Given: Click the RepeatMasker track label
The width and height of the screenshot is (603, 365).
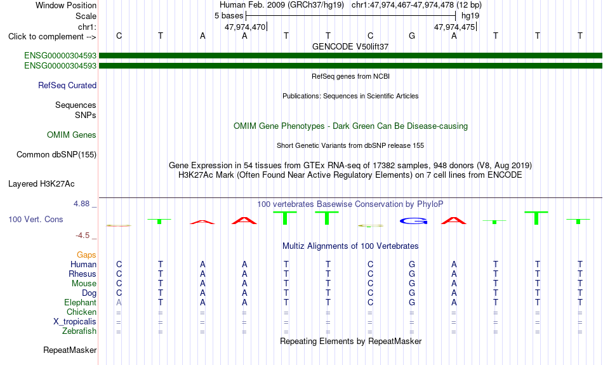Looking at the screenshot, I should pos(70,350).
